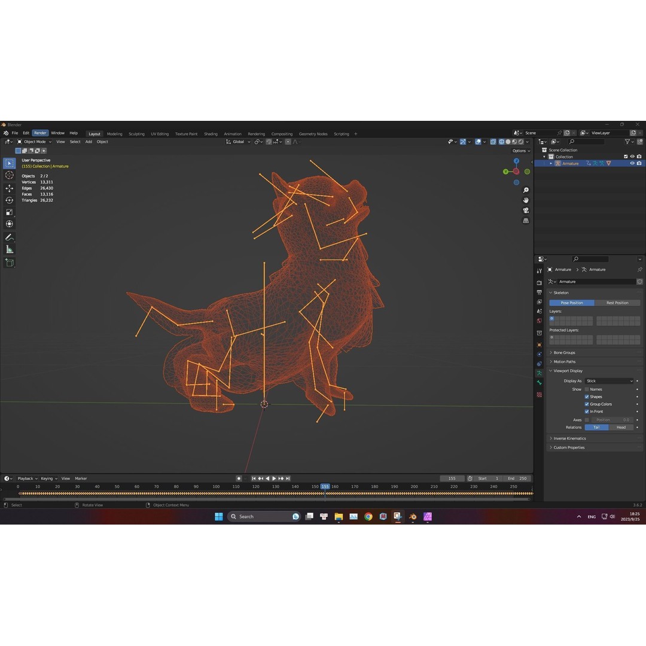Uncheck the In Front checkbox

click(x=587, y=412)
